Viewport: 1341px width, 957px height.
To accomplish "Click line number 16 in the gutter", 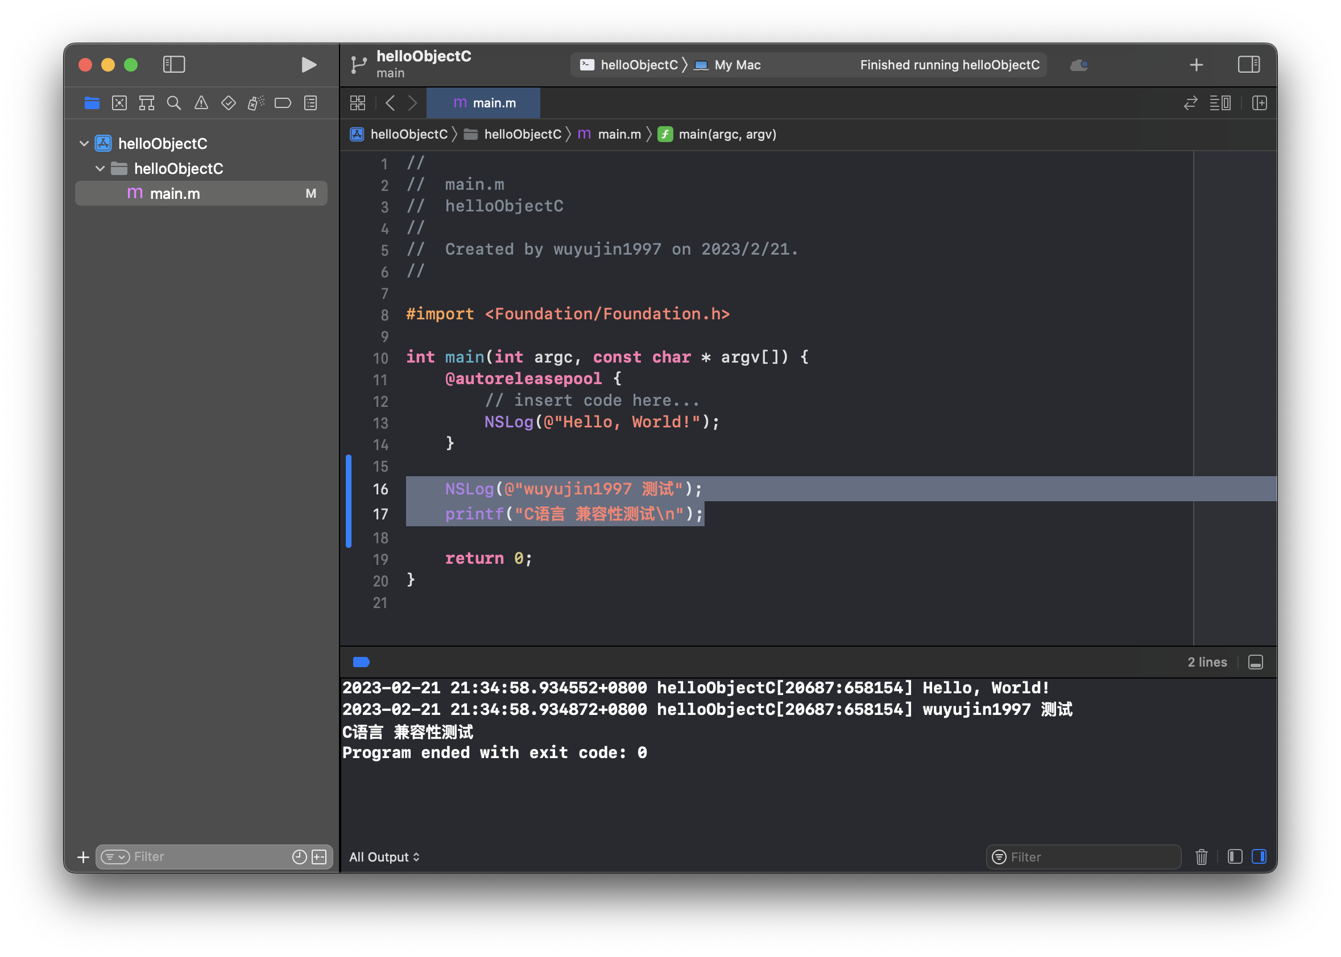I will point(380,489).
